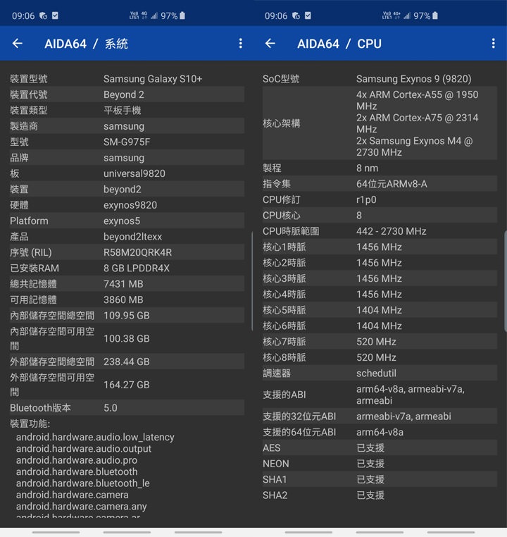
Task: Select the 產品 beyond2ltexx row
Action: point(127,236)
